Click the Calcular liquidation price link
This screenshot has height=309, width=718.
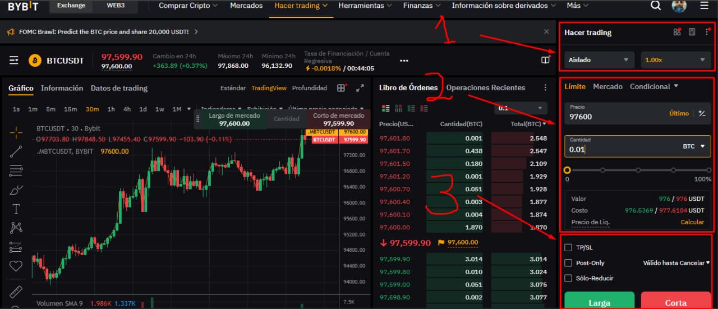[692, 222]
